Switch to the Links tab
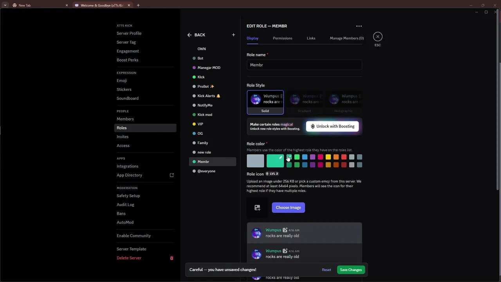501x282 pixels. (311, 38)
